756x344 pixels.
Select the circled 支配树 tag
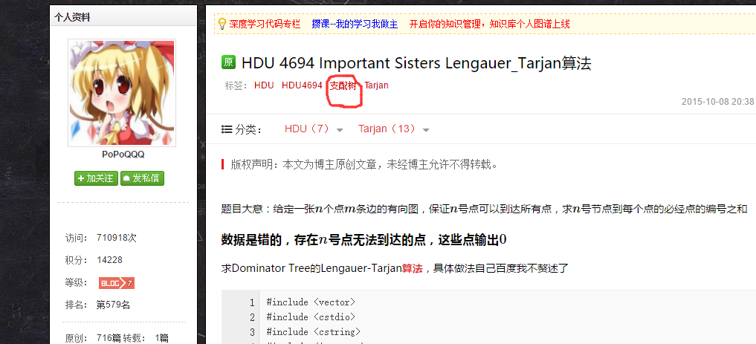[x=343, y=85]
